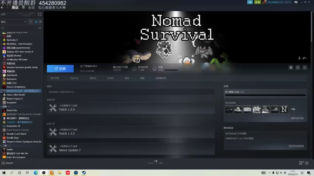Viewport: 314px width, 176px height.
Task: Open Microsoft Edge from the taskbar
Action: click(x=36, y=173)
